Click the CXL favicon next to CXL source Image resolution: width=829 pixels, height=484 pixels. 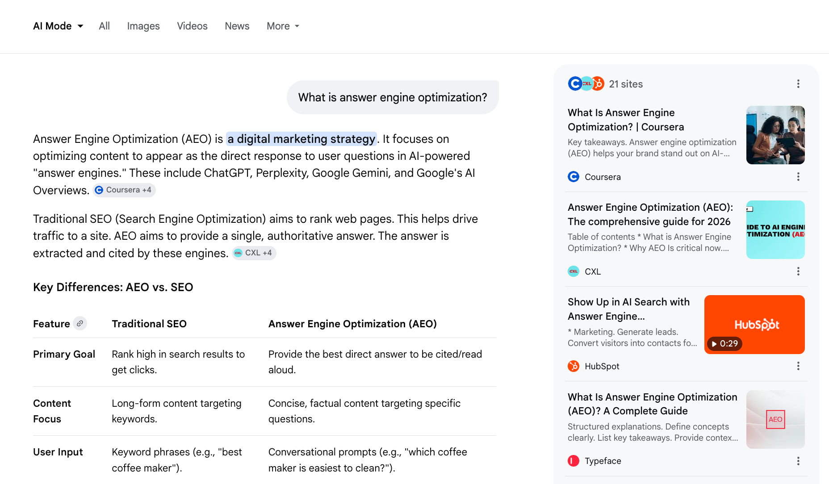574,271
